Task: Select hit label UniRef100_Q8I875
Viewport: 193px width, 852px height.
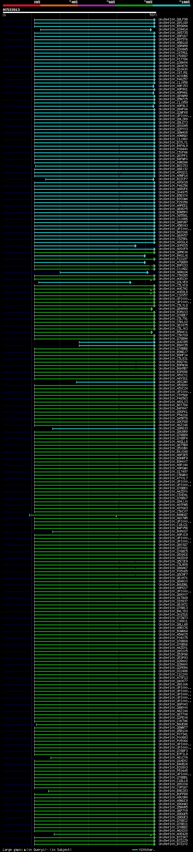Action: coord(173,326)
